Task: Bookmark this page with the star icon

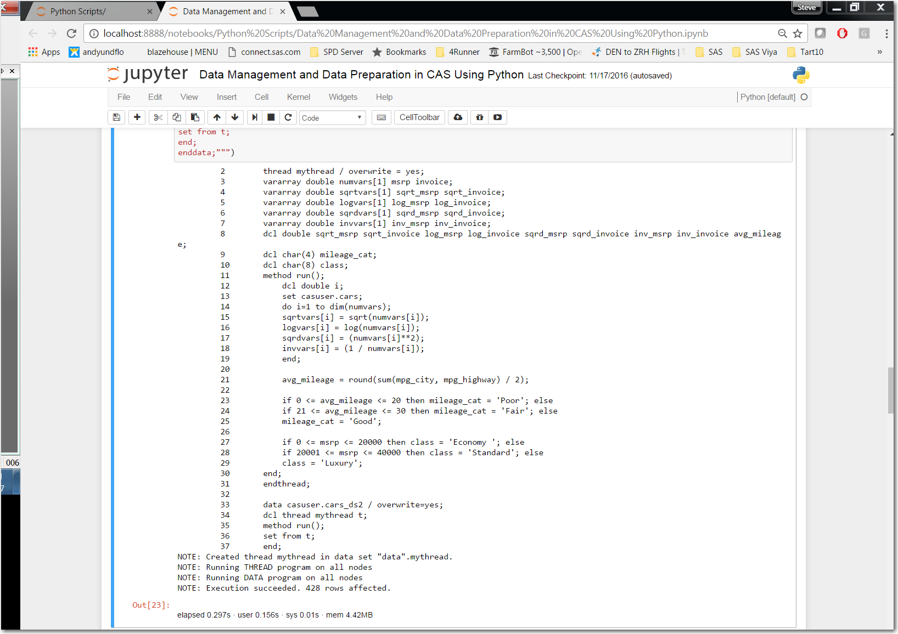Action: click(x=798, y=33)
